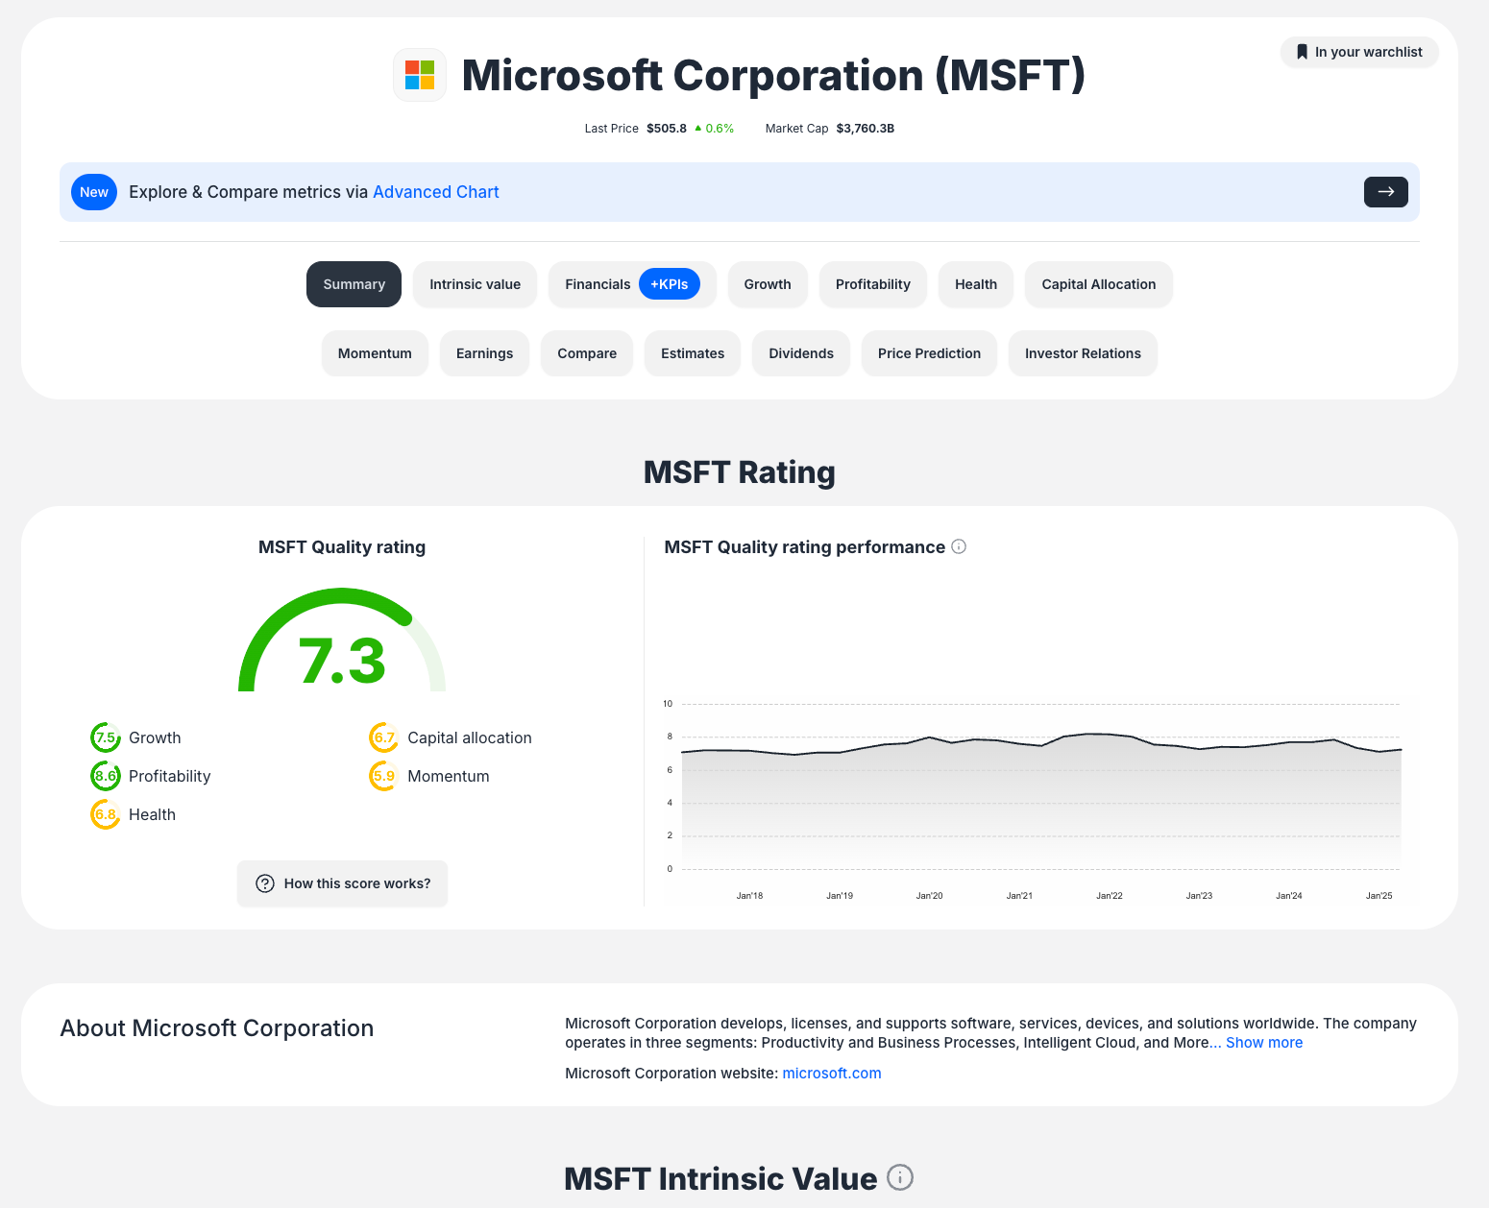Click the 5.9 Momentum score ring
The width and height of the screenshot is (1489, 1208).
(x=384, y=776)
